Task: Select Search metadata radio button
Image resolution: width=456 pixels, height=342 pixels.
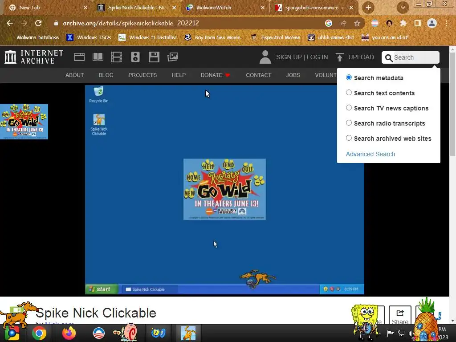Action: tap(349, 77)
